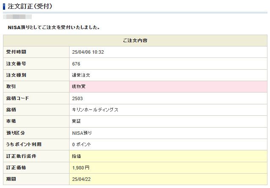Click the order number 676
270x188 pixels.
(76, 64)
